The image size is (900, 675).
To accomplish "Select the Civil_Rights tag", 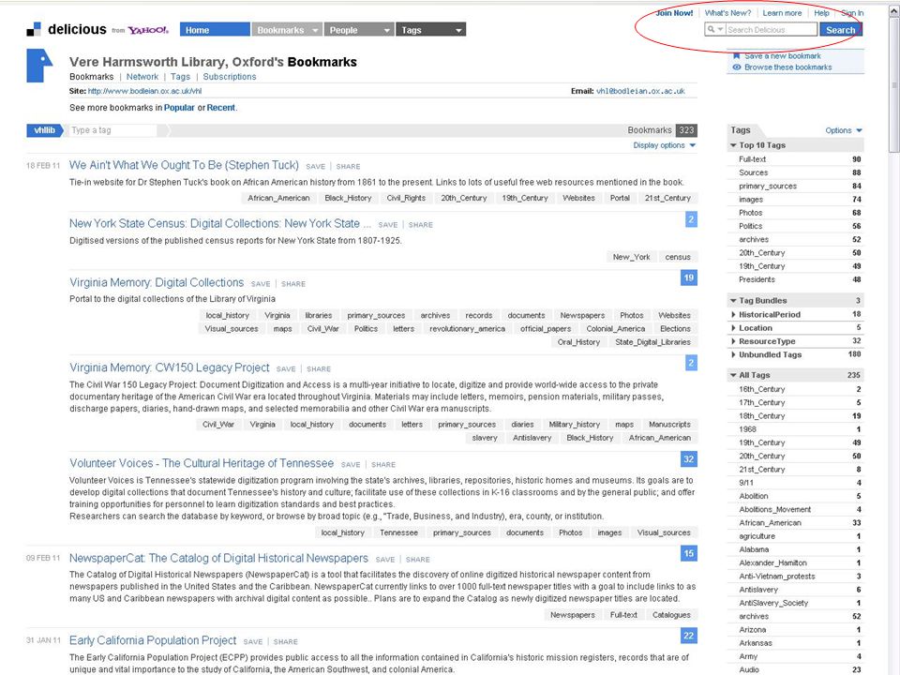I will tap(406, 198).
